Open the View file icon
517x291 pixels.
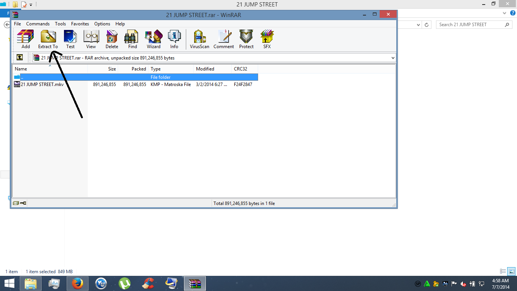(x=91, y=39)
